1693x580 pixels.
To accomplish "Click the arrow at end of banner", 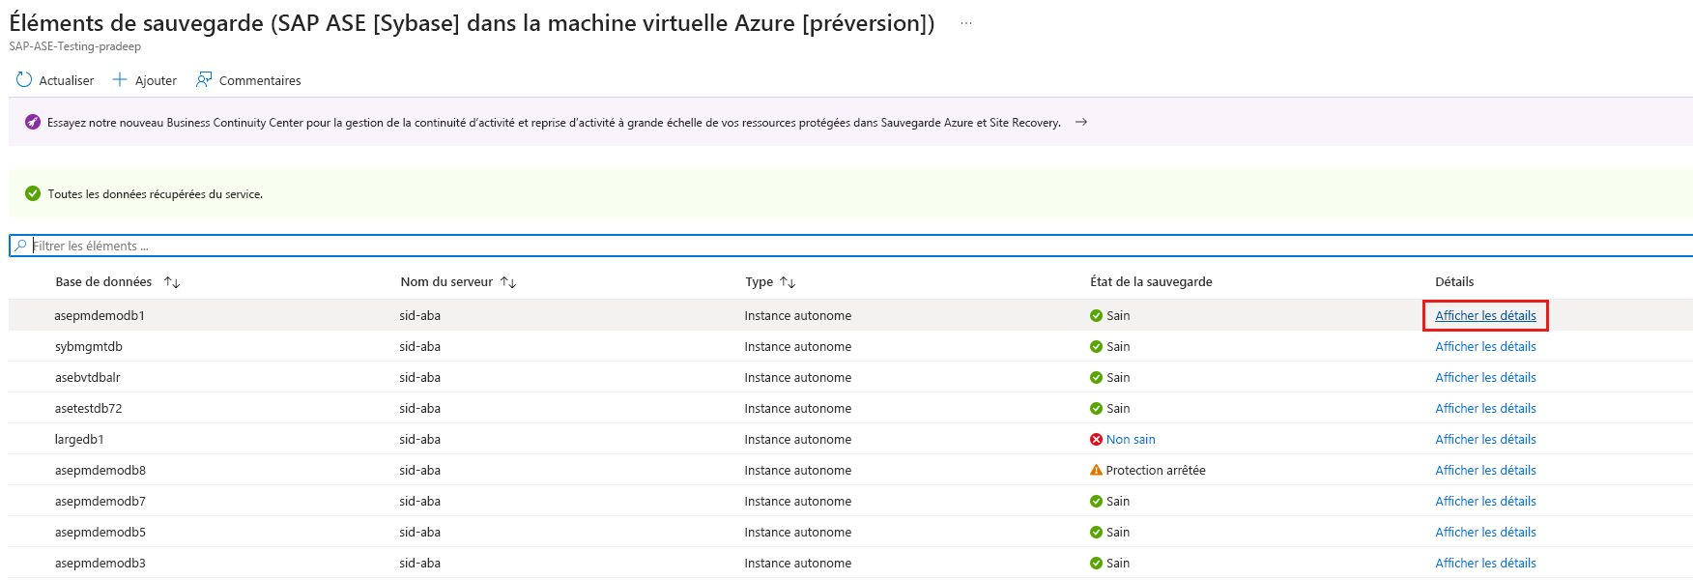I will [1081, 123].
